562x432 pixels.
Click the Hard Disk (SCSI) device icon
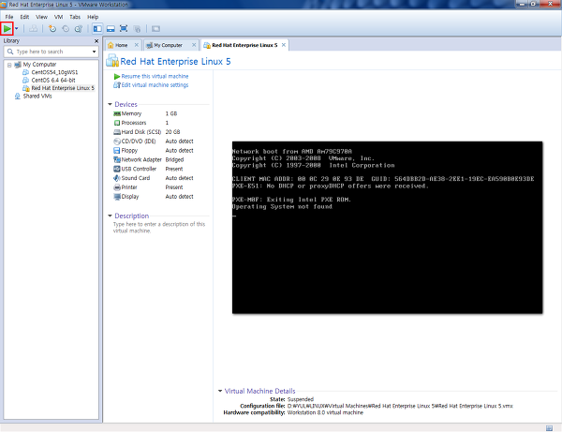coord(117,132)
